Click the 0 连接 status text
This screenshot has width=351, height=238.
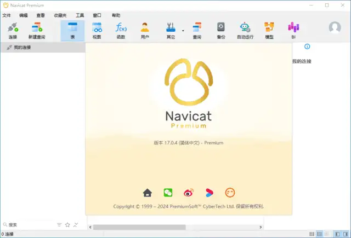[x=7, y=234]
